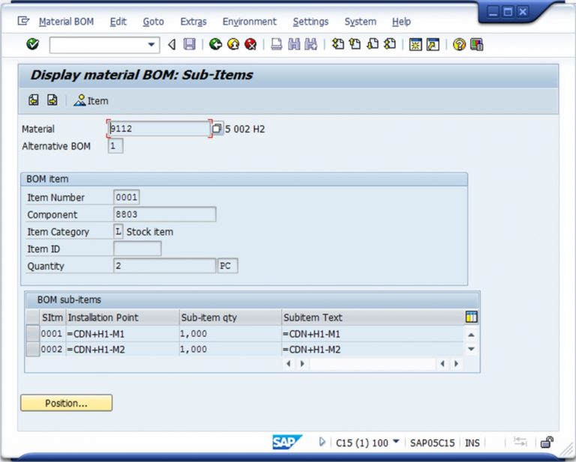
Task: Click the green checkmark Enter icon
Action: click(32, 45)
